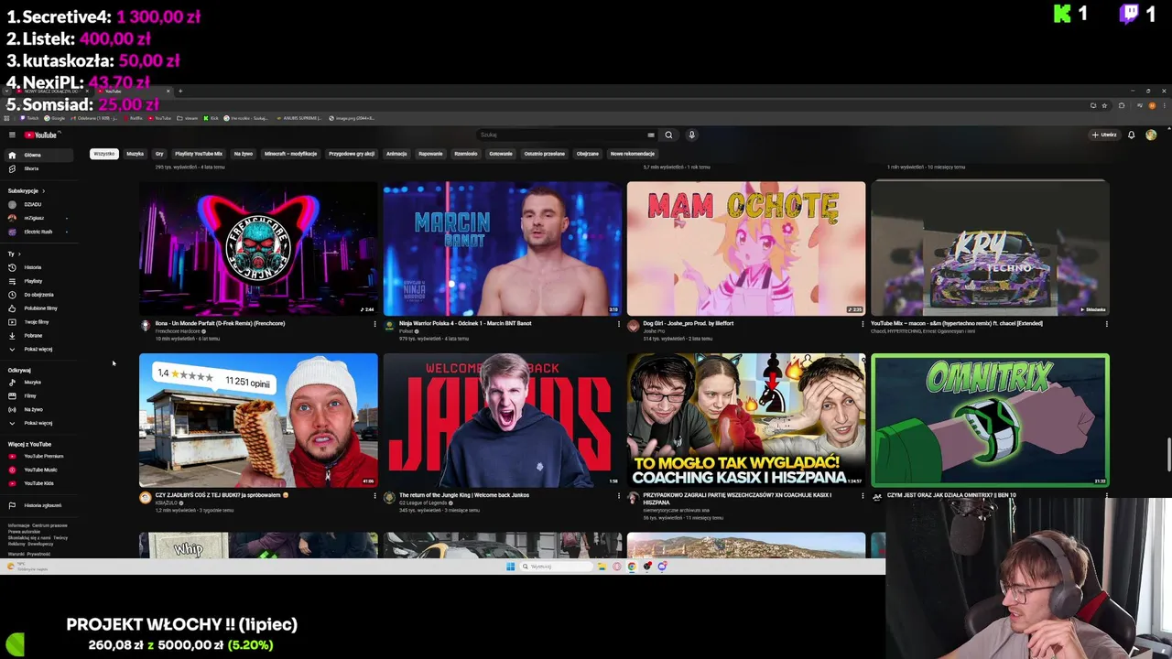Play the OMNITRIX Ben 10 thumbnail
Viewport: 1172px width, 659px height.
click(x=990, y=420)
